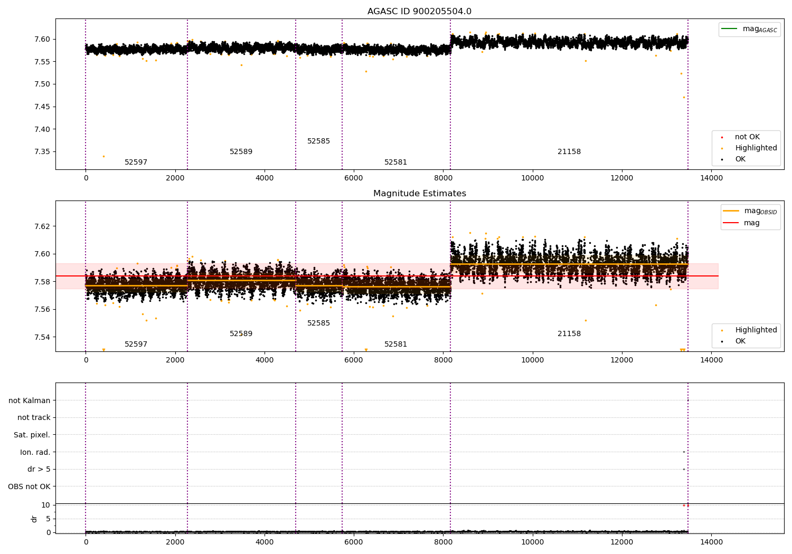The width and height of the screenshot is (792, 554).
Task: Click obsid label 21158 in the top plot
Action: tap(569, 152)
